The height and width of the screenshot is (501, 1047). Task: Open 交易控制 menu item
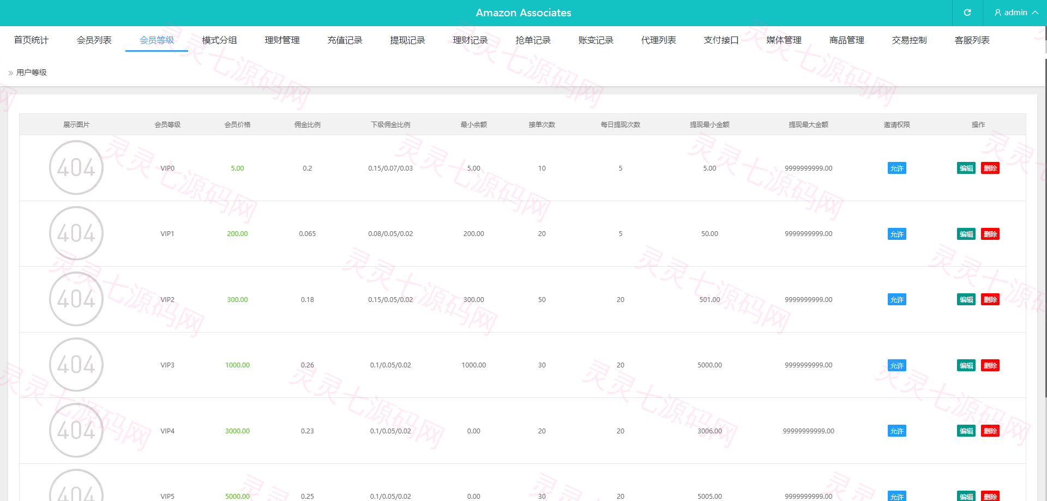(x=909, y=40)
